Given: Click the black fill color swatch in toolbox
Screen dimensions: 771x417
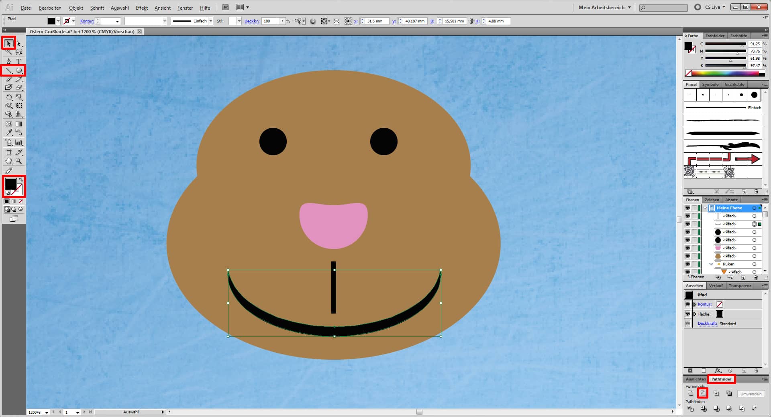Looking at the screenshot, I should pos(11,184).
